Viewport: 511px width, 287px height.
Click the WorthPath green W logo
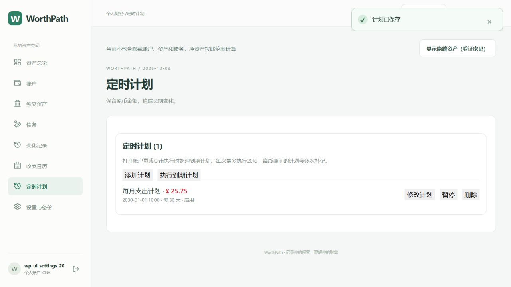[15, 18]
